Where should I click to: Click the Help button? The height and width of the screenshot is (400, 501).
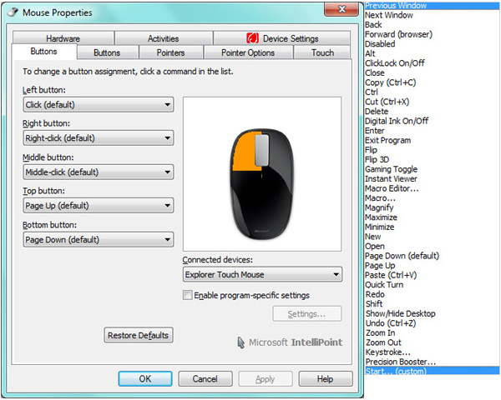[x=326, y=378]
